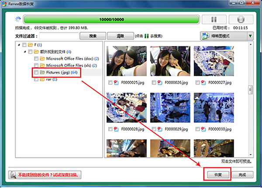Collapse the 额外找到的文件 tree node
Viewport: 262px width, 188px height.
(x=25, y=52)
